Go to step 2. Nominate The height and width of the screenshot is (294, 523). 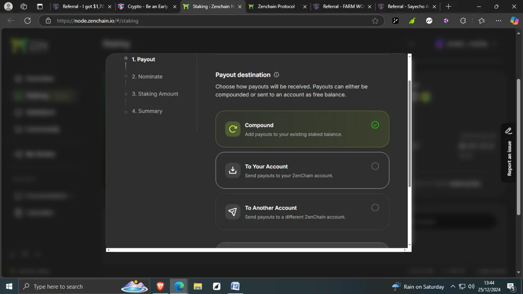point(147,76)
